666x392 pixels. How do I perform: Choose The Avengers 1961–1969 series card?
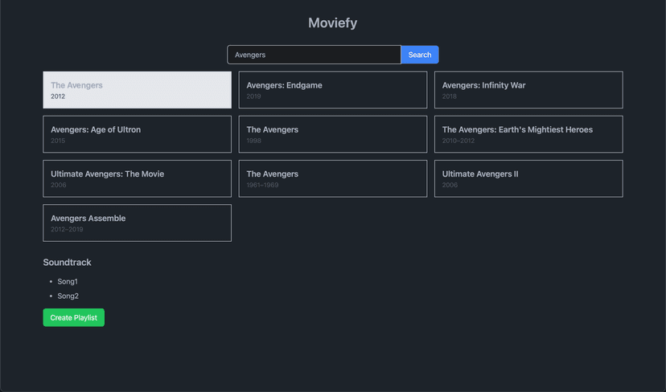click(332, 178)
